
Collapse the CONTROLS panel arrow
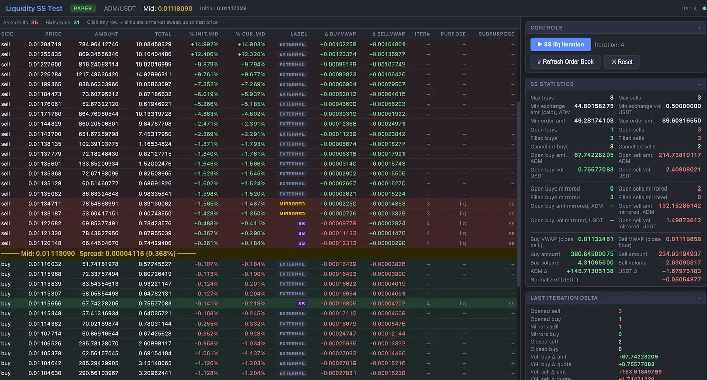pos(699,28)
